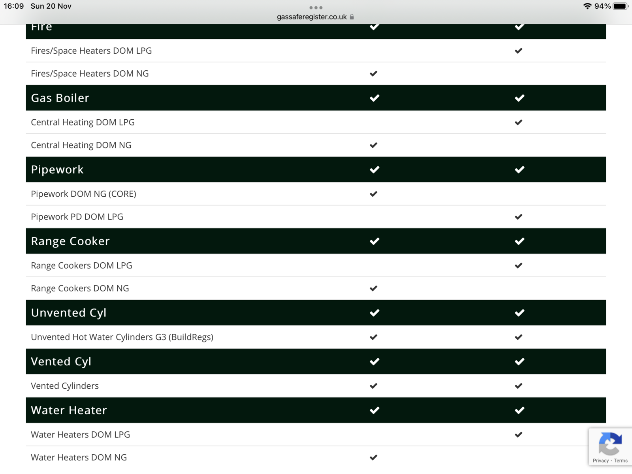
Task: Collapse the Water Heater section header
Action: [69, 410]
